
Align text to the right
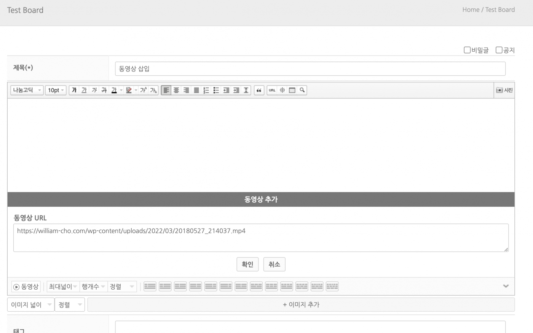[186, 90]
